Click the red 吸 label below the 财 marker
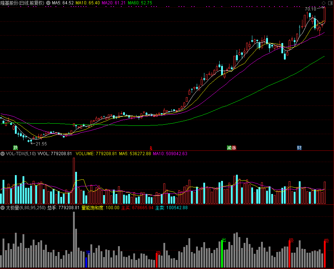 (291, 241)
